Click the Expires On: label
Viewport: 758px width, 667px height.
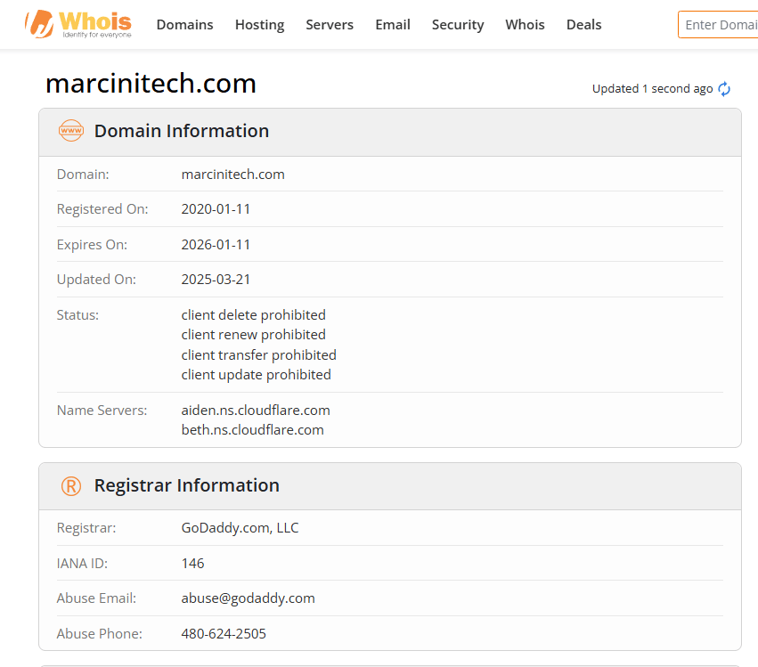click(92, 245)
